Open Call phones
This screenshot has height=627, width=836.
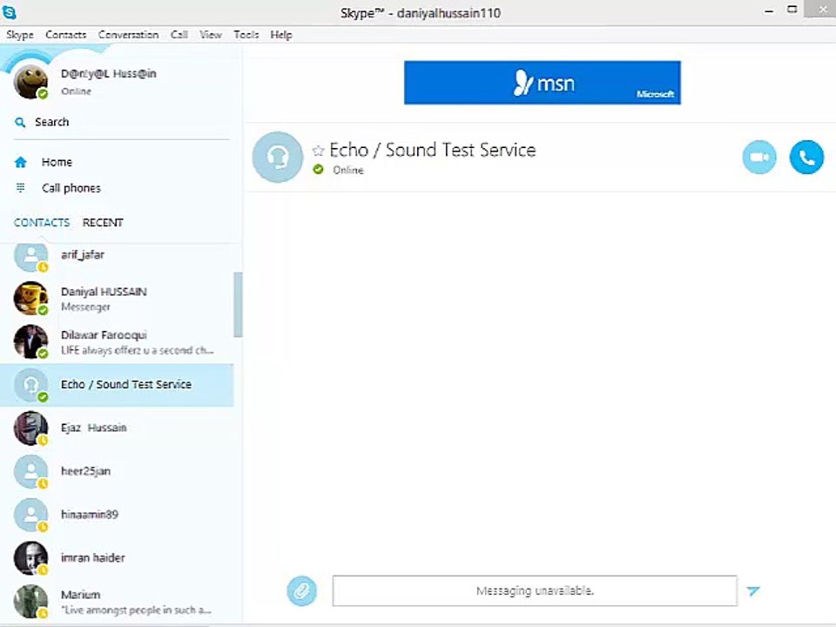tap(71, 188)
